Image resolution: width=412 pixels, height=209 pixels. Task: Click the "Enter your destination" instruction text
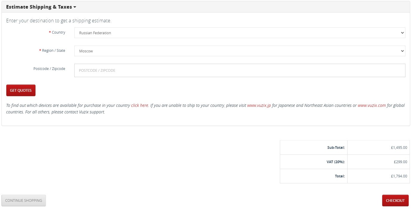(58, 21)
